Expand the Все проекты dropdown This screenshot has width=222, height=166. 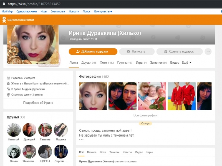pyautogui.click(x=103, y=11)
